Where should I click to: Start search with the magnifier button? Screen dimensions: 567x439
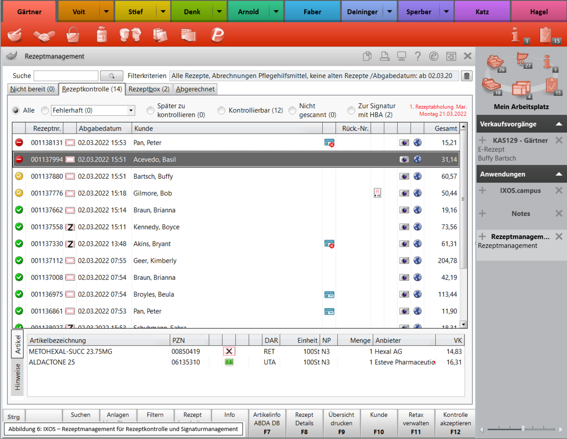[x=112, y=76]
